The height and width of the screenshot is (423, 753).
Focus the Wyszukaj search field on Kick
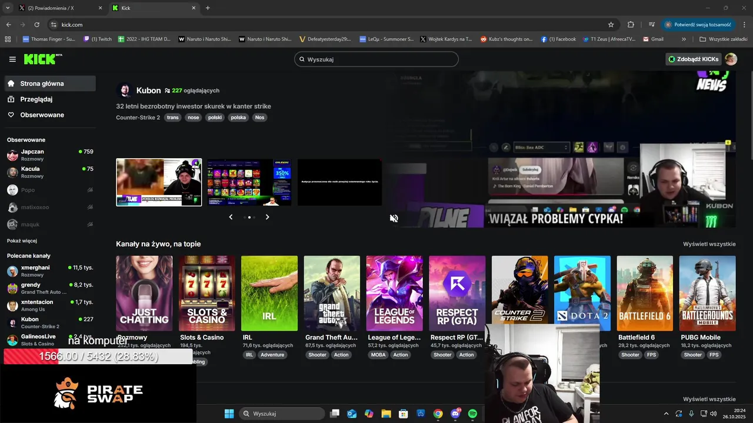coord(376,59)
